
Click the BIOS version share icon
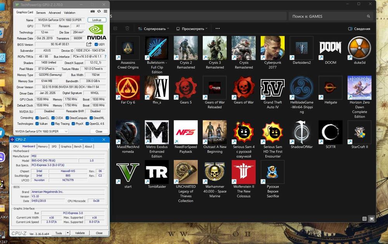[89, 44]
